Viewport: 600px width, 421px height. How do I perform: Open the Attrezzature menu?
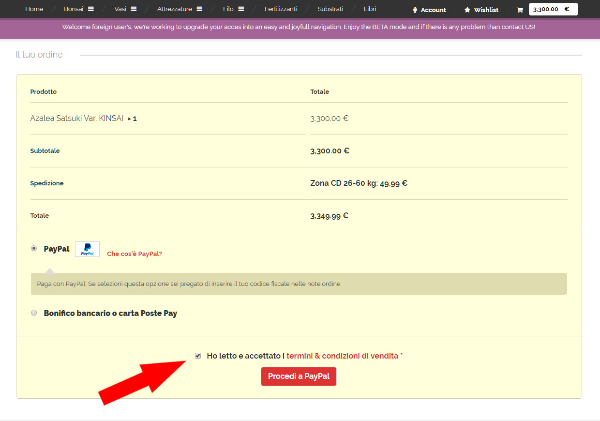pyautogui.click(x=175, y=9)
